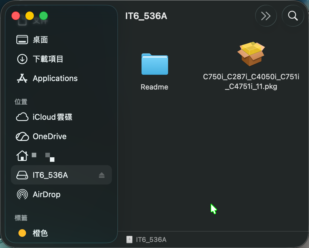Open the Downloads (下載項目) sidebar item
The height and width of the screenshot is (248, 309).
tap(61, 59)
